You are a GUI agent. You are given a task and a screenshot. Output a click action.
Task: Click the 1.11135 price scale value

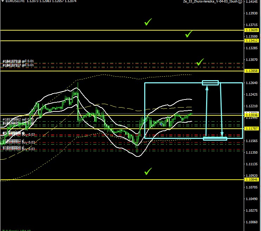(x=252, y=164)
